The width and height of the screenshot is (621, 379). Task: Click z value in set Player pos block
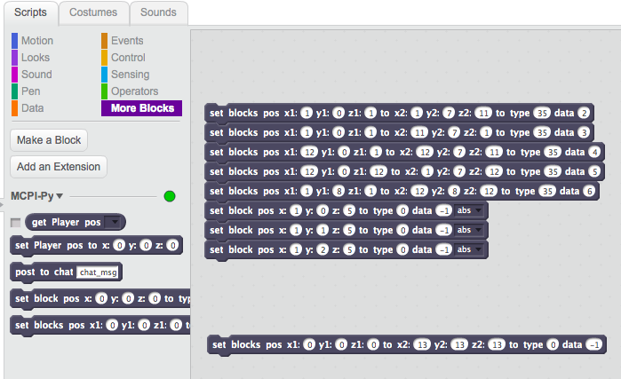click(x=172, y=246)
